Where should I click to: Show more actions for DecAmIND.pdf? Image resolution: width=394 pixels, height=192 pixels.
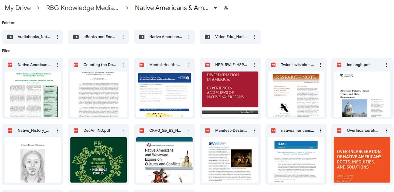click(x=123, y=131)
